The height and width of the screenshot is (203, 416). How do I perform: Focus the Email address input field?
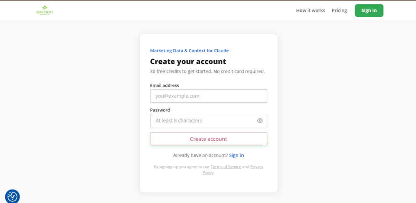208,96
